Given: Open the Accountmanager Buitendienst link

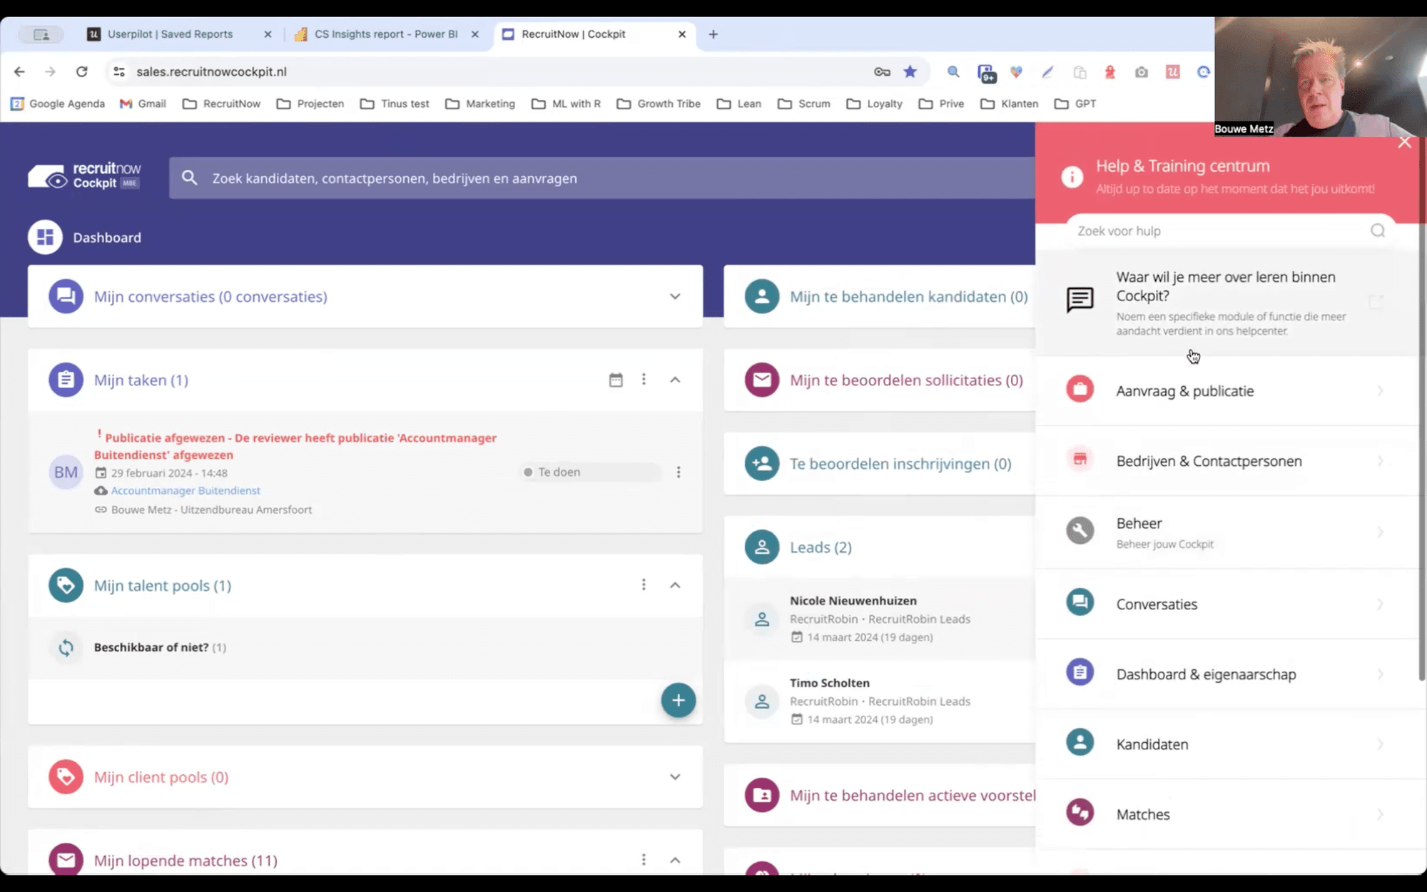Looking at the screenshot, I should tap(186, 490).
